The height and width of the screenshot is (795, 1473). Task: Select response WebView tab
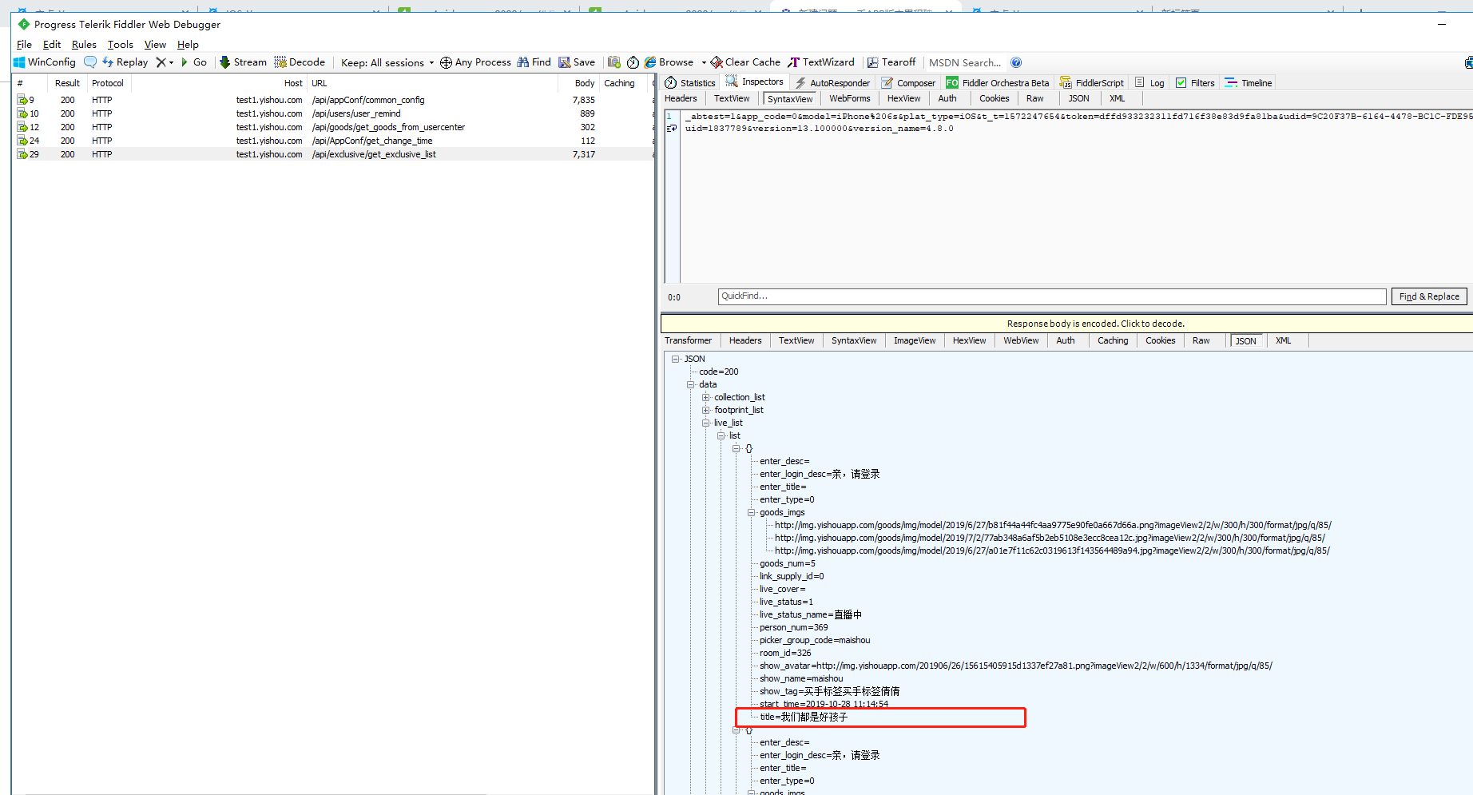click(x=1022, y=341)
